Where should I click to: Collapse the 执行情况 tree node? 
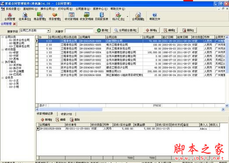pos(3,62)
